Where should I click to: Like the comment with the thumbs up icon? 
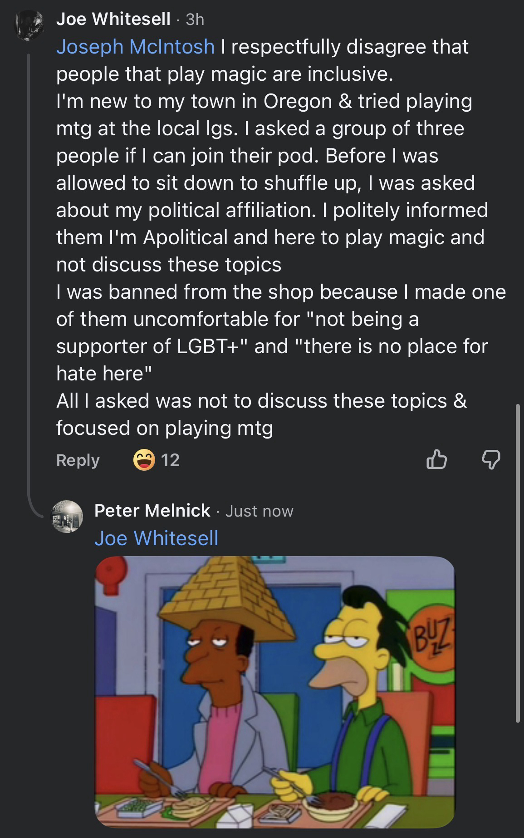point(437,459)
